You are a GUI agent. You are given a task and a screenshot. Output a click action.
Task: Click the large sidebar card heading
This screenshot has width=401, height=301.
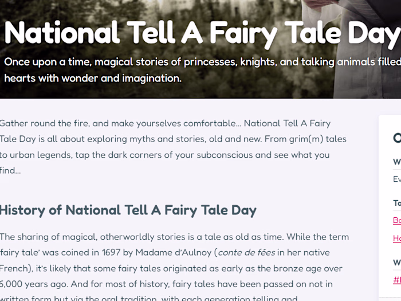(x=396, y=138)
